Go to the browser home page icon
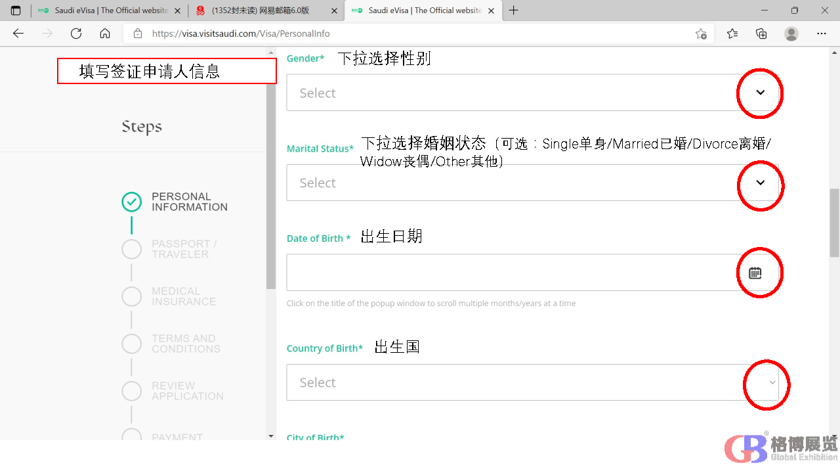840x473 pixels. [105, 34]
